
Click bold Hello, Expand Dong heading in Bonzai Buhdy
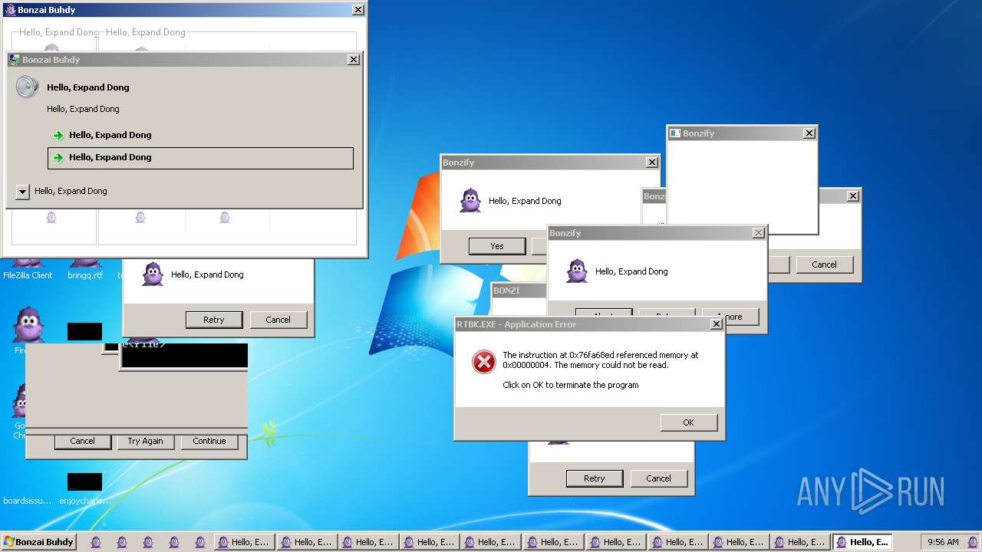(x=88, y=87)
